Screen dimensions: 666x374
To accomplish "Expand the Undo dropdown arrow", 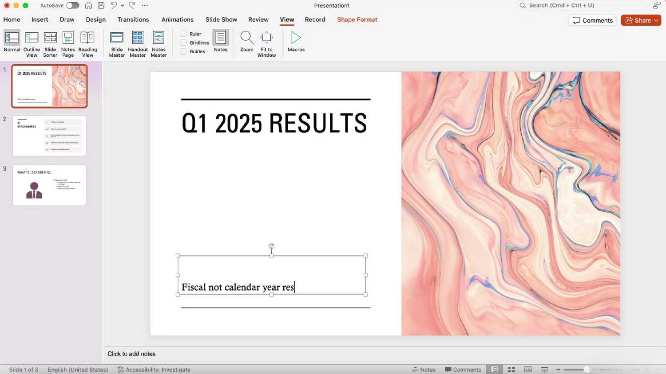I will tap(123, 5).
